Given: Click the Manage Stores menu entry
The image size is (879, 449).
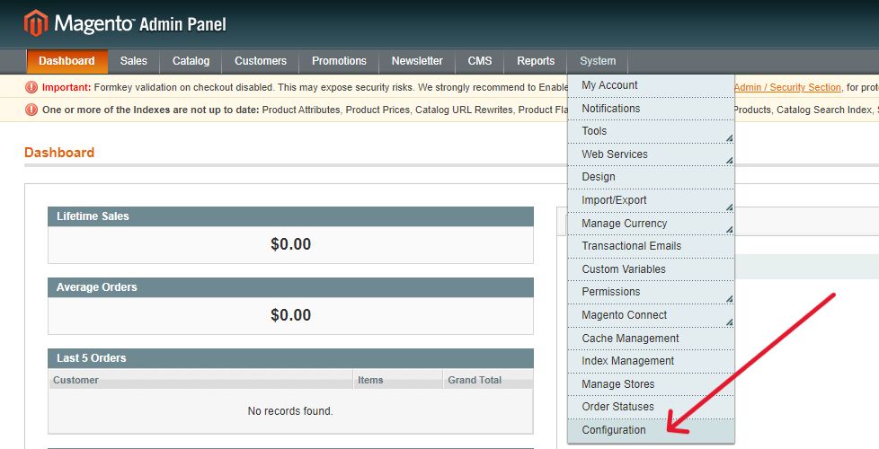Looking at the screenshot, I should coord(617,384).
